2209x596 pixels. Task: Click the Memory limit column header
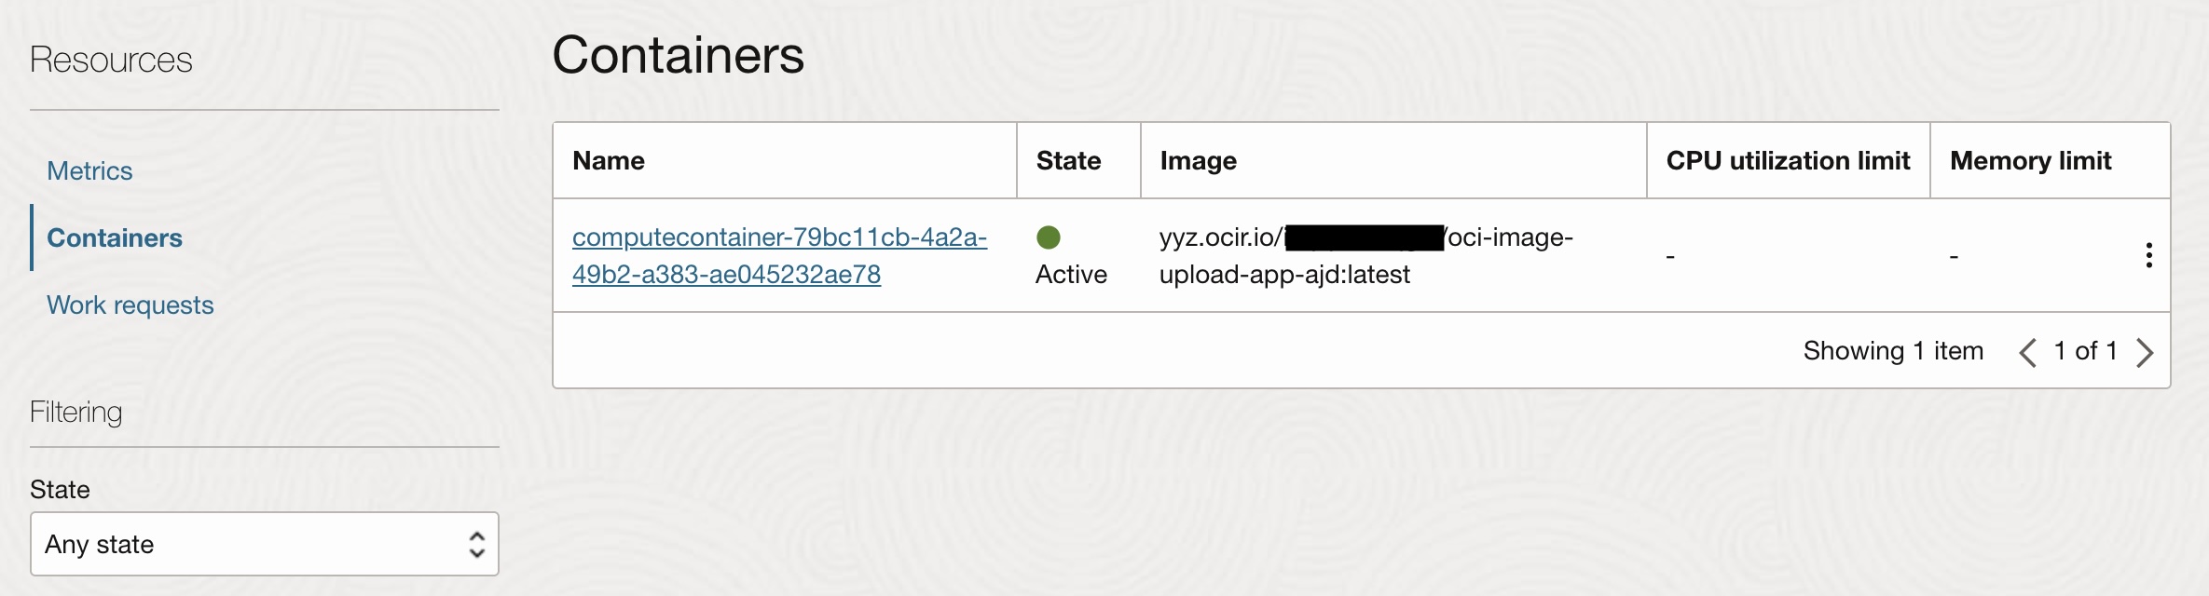[2030, 161]
